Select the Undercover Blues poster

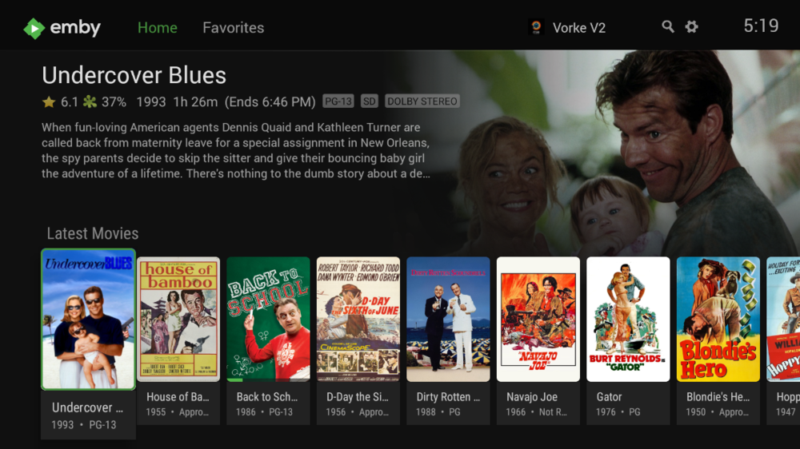click(x=88, y=320)
